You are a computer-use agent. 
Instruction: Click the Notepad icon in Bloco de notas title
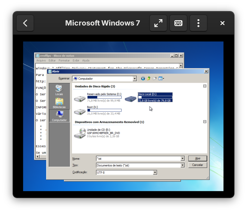point(38,56)
